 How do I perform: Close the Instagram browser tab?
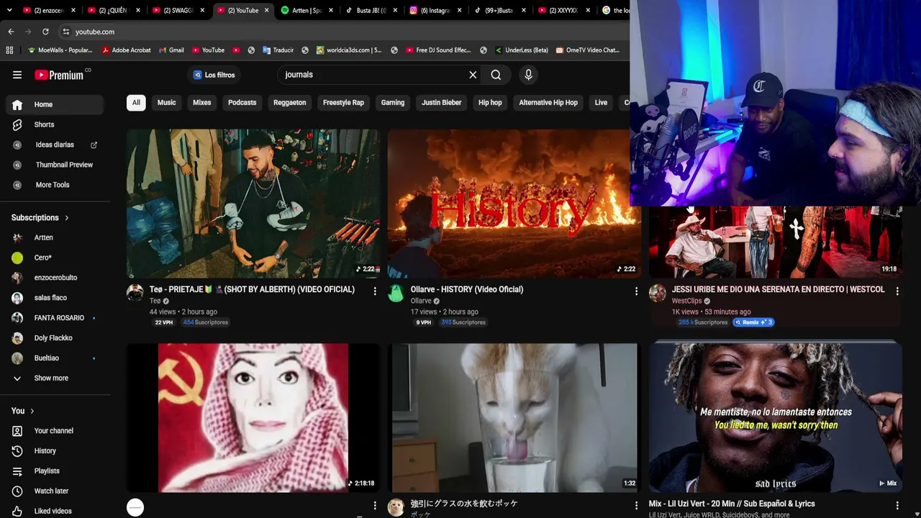click(460, 11)
